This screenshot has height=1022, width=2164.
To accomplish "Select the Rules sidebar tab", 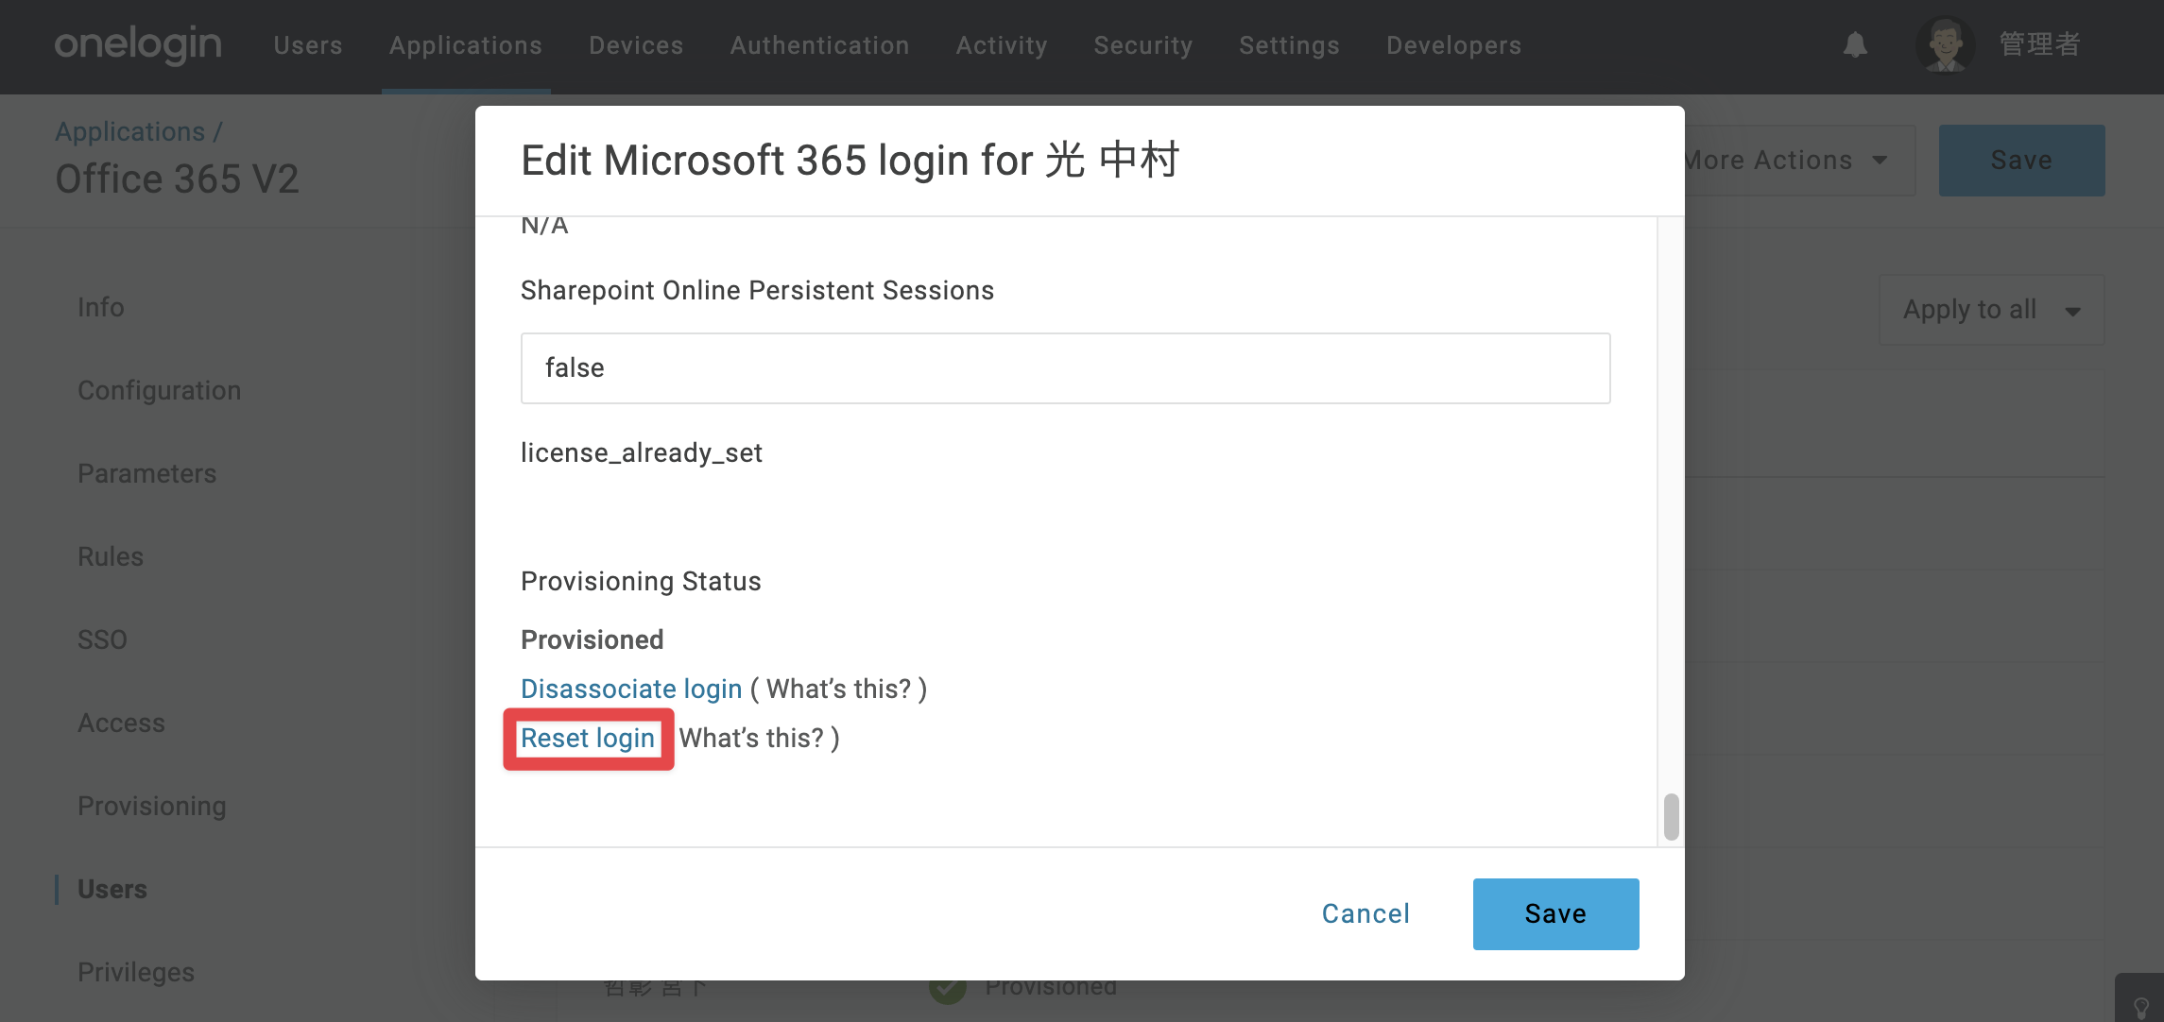I will (111, 556).
